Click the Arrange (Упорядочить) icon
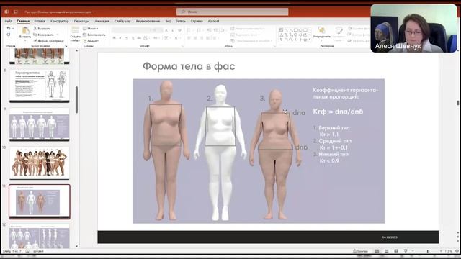 click(321, 30)
